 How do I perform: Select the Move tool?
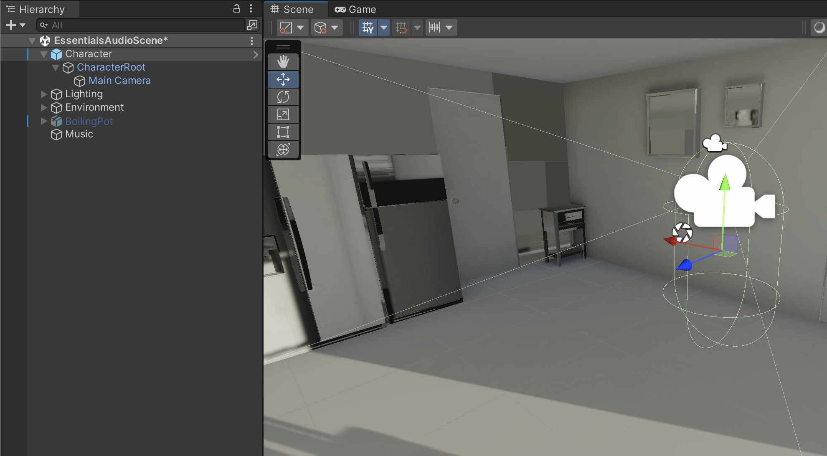283,79
